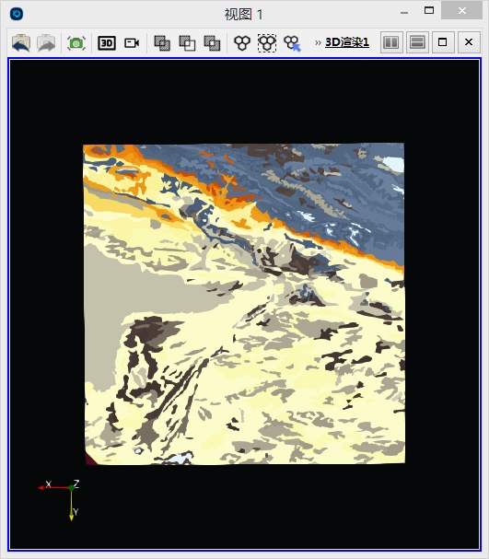Click the hexagon cell selection icon

pyautogui.click(x=242, y=43)
